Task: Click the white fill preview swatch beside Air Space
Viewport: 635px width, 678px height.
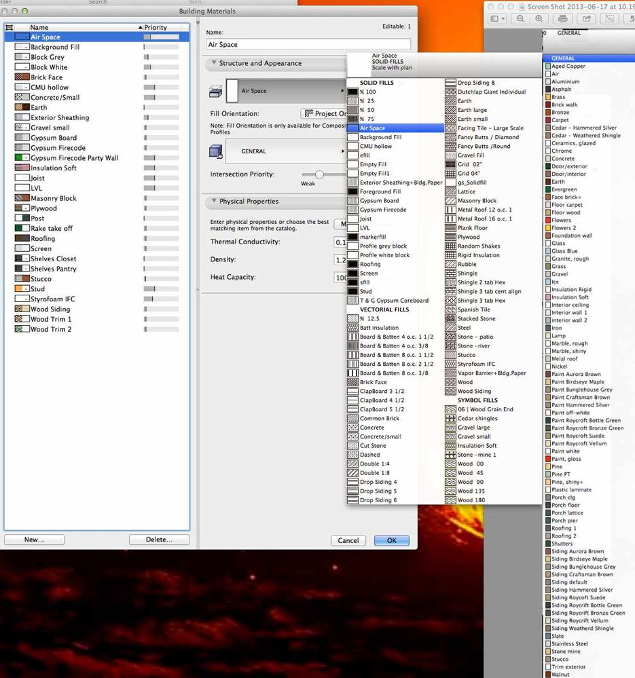Action: (232, 91)
